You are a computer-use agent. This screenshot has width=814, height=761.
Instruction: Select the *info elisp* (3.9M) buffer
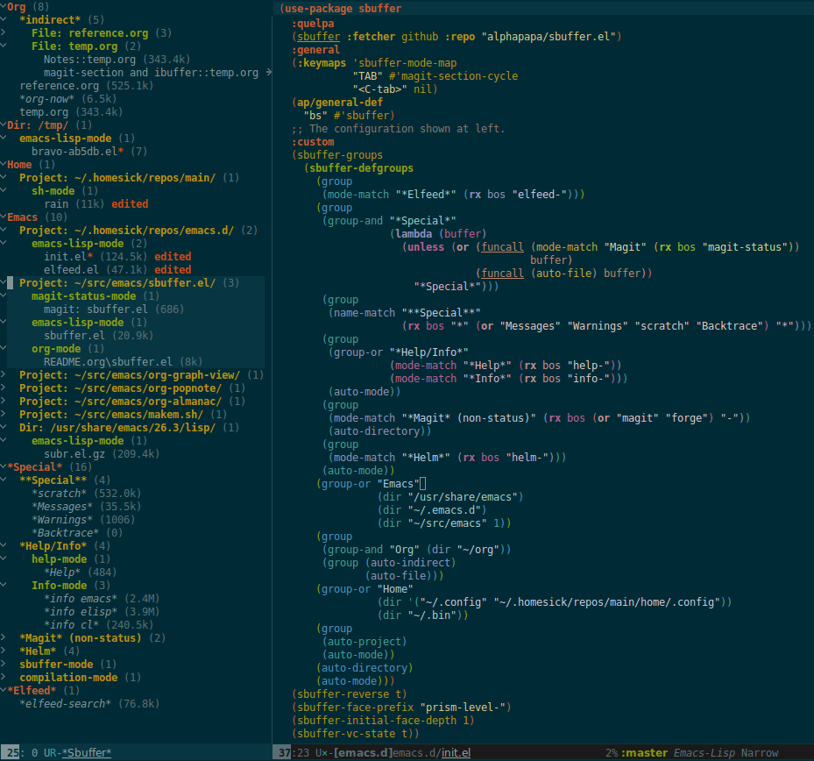pyautogui.click(x=102, y=611)
